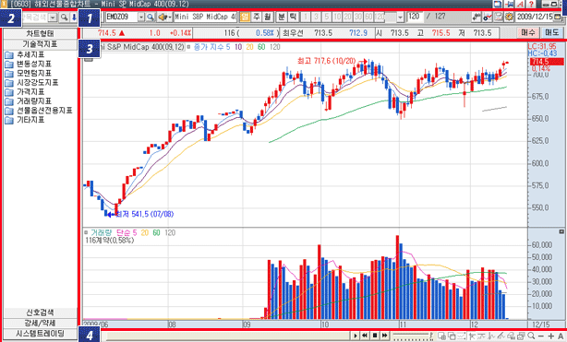
Task: Click the symbol search magnifier beside EMDZ09
Action: pyautogui.click(x=151, y=17)
